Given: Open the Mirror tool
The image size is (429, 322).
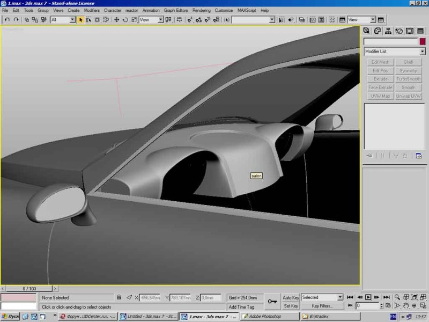Looking at the screenshot, I should 282,20.
